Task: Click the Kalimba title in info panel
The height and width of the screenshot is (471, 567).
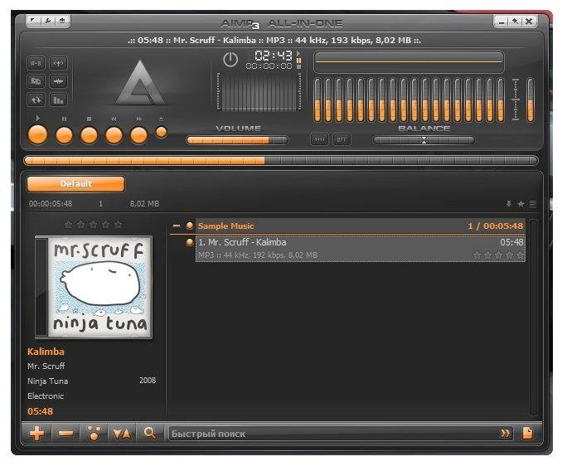Action: click(46, 352)
